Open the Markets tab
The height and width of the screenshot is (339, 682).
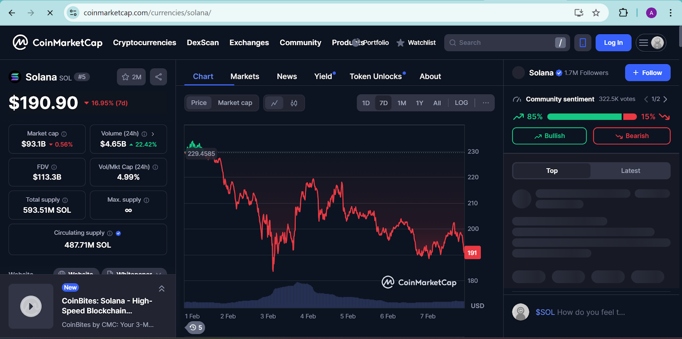(245, 76)
